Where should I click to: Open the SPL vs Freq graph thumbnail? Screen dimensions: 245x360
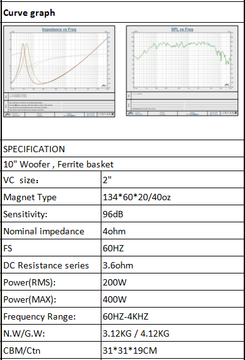(x=182, y=71)
